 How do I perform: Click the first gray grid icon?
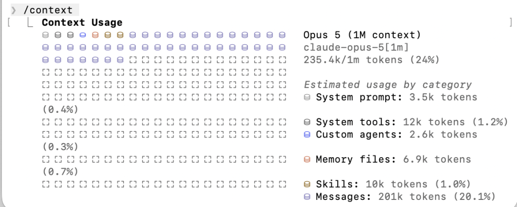coord(45,35)
